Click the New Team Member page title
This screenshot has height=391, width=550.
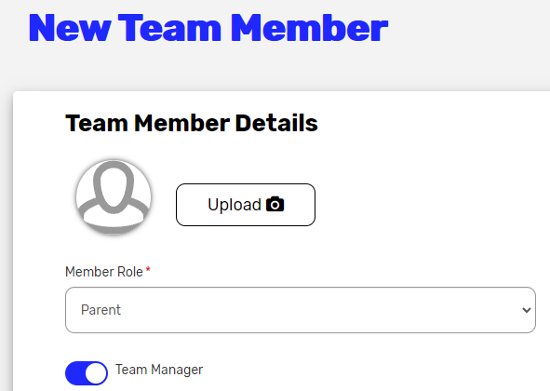point(208,28)
